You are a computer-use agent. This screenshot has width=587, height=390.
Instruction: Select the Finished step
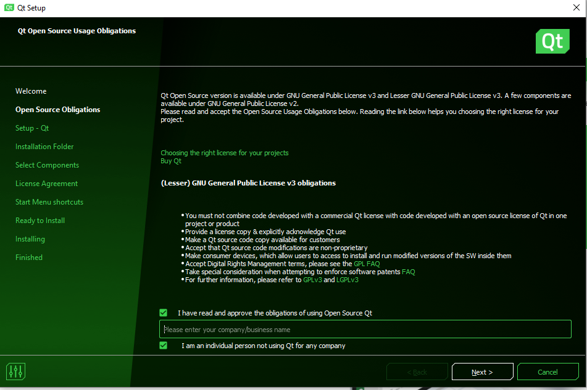[29, 258]
